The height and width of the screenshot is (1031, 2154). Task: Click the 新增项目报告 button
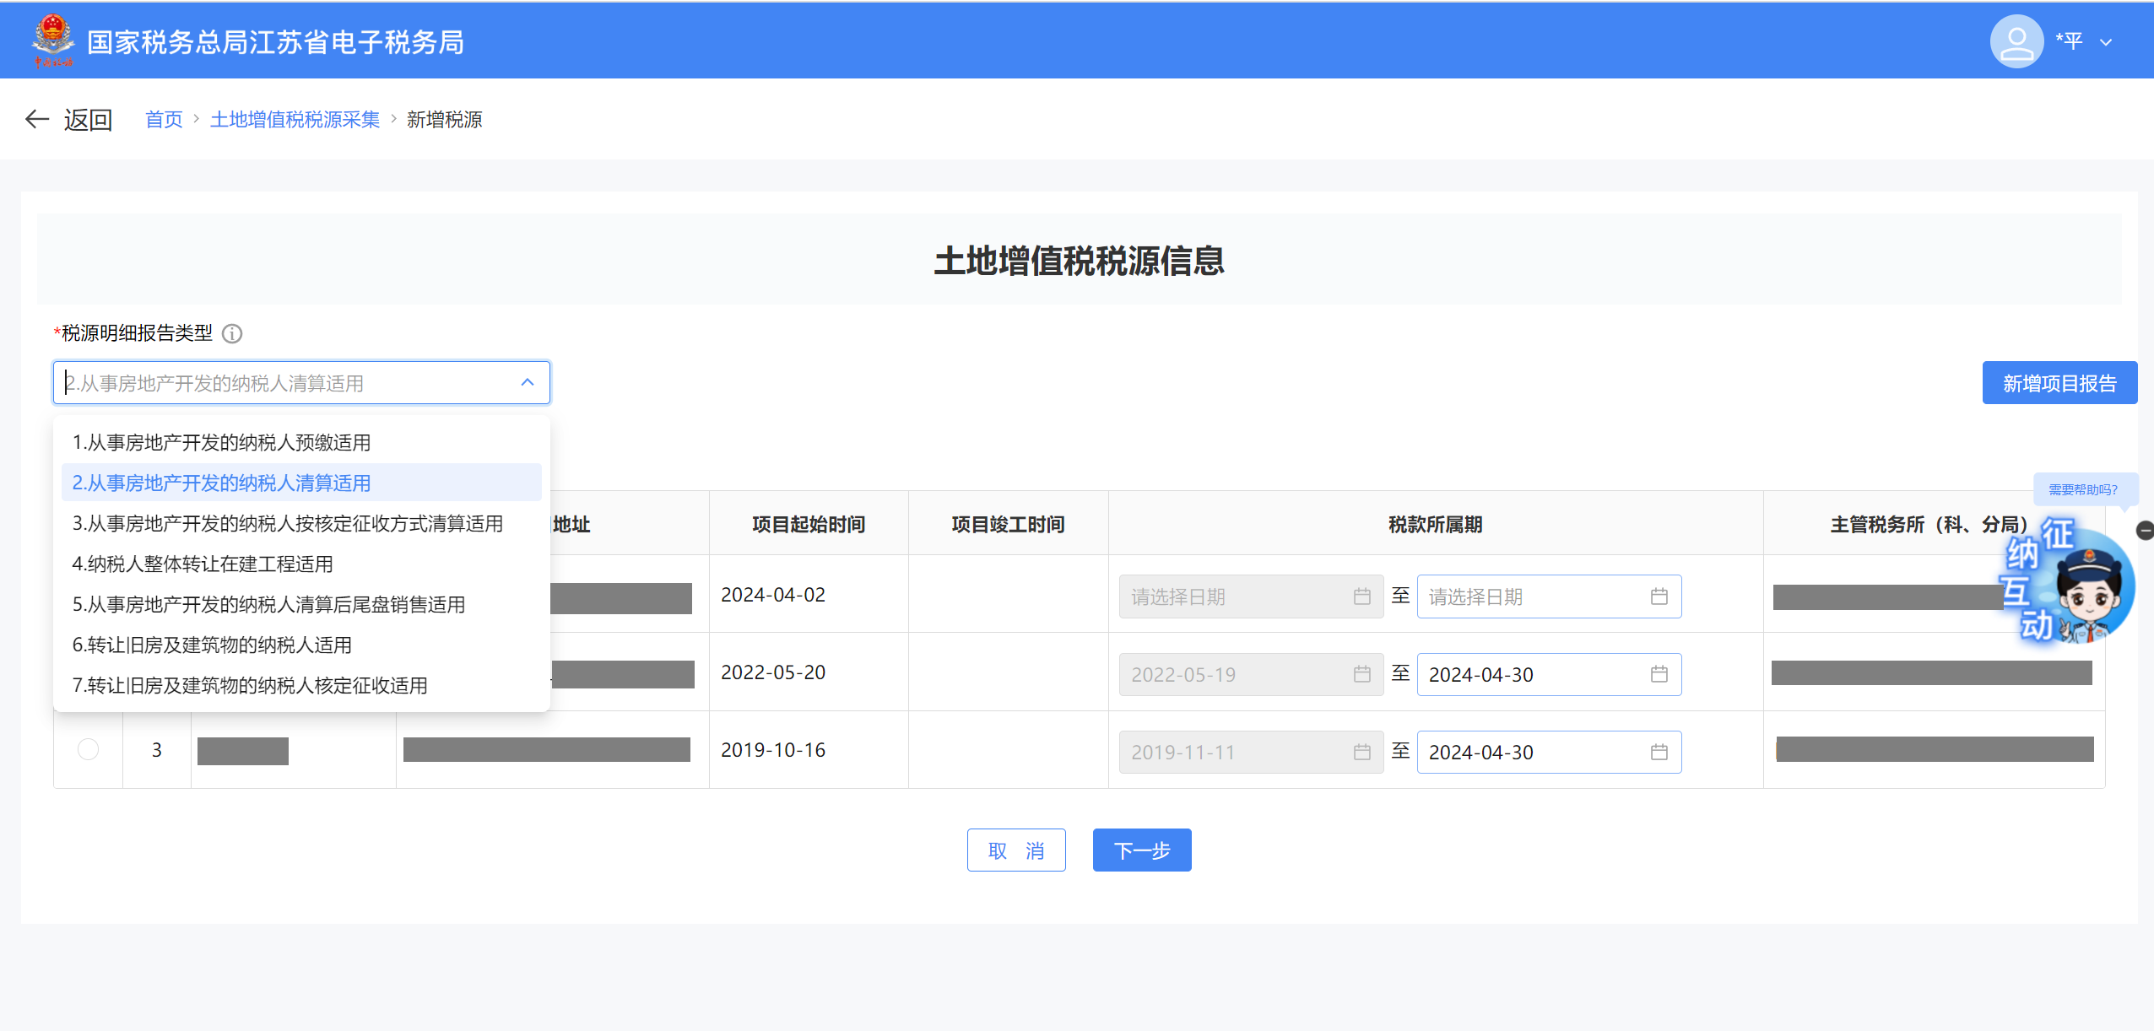(2059, 384)
